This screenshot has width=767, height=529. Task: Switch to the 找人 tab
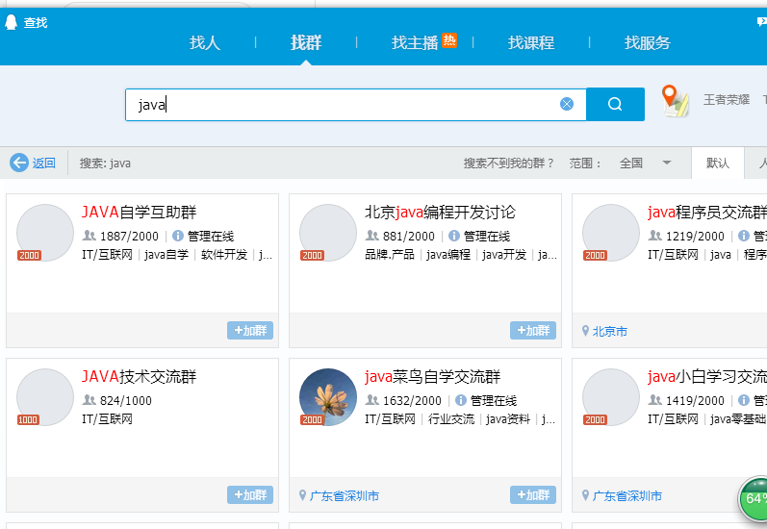205,42
